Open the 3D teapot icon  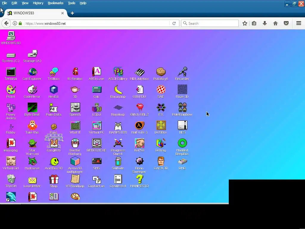point(75,92)
